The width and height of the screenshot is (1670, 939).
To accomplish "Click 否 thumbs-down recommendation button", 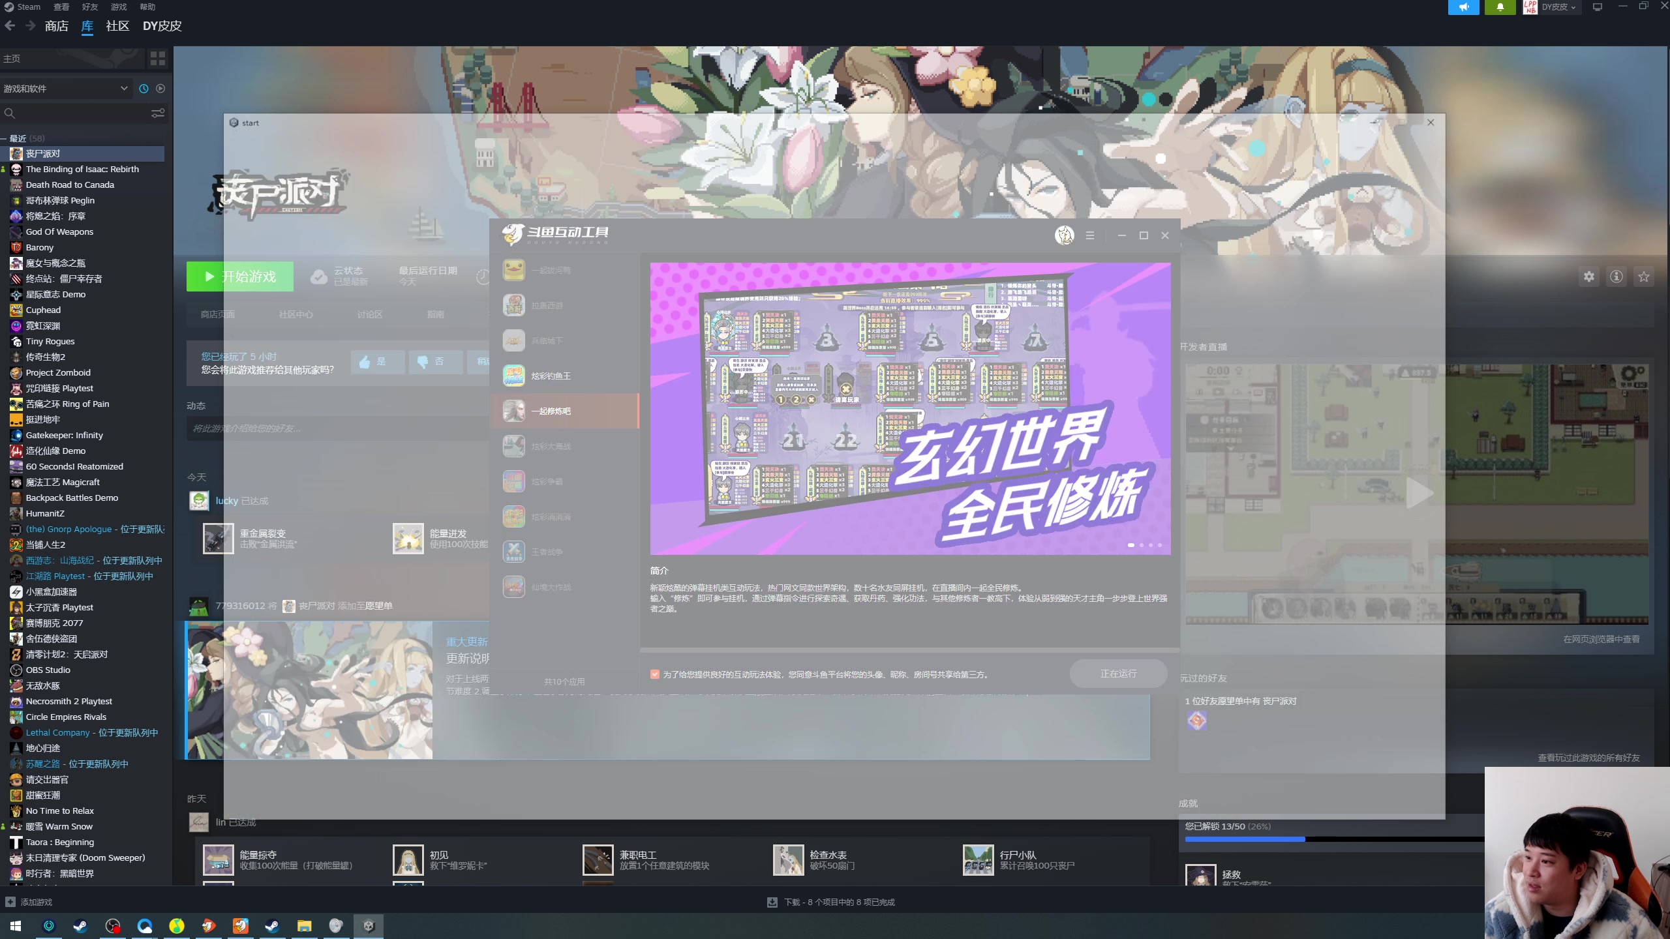I will pyautogui.click(x=436, y=362).
